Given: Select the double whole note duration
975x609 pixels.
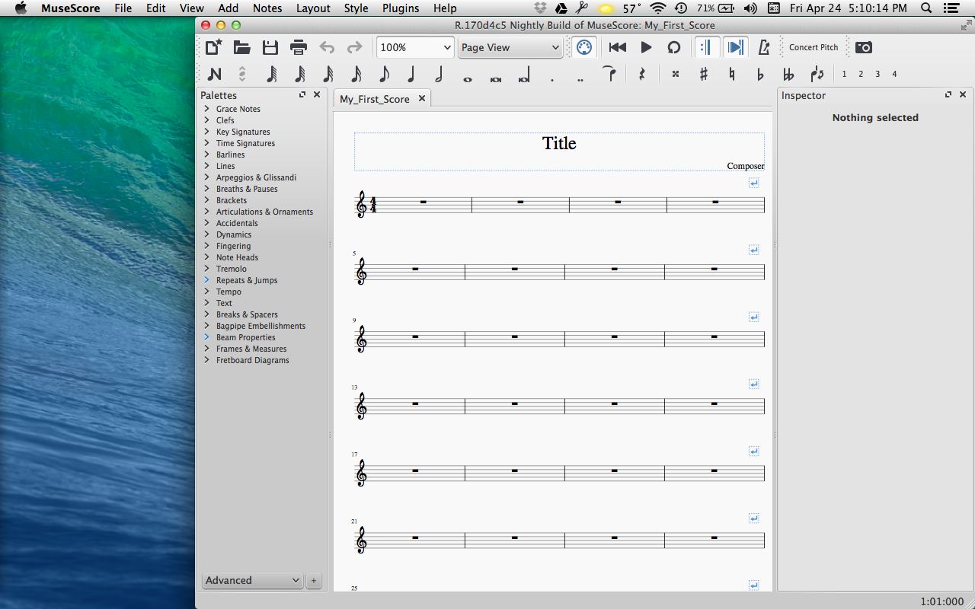Looking at the screenshot, I should click(x=496, y=78).
